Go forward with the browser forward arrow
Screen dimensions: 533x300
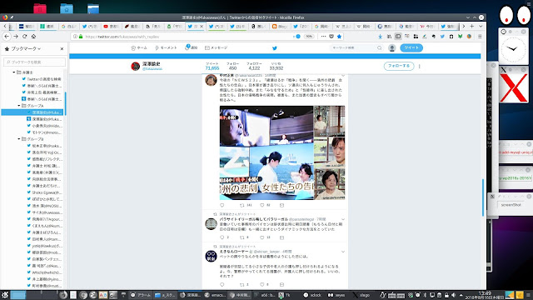[x=16, y=37]
